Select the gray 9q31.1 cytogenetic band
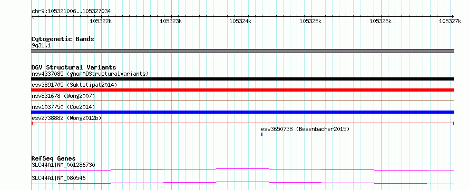The image size is (469, 190). coord(242,51)
